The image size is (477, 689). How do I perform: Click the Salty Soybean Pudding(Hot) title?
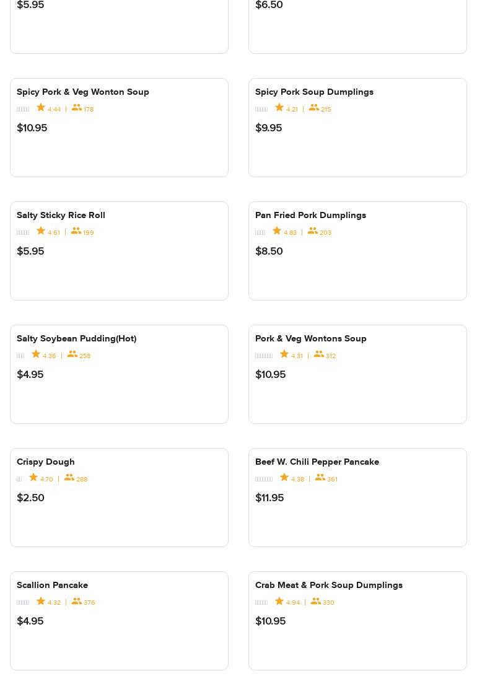point(76,338)
